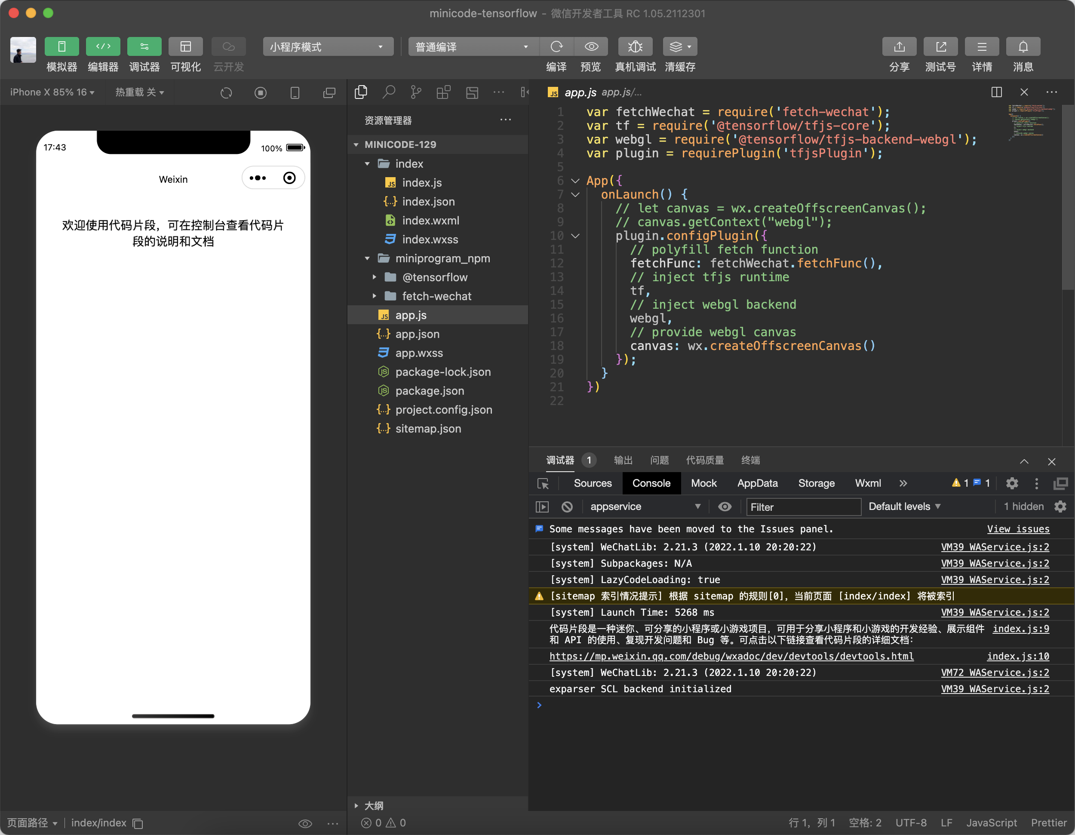Click the simulator refresh icon
Image resolution: width=1075 pixels, height=835 pixels.
pos(226,93)
